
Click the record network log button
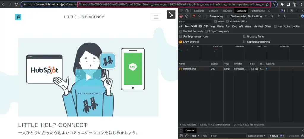pos(181,16)
